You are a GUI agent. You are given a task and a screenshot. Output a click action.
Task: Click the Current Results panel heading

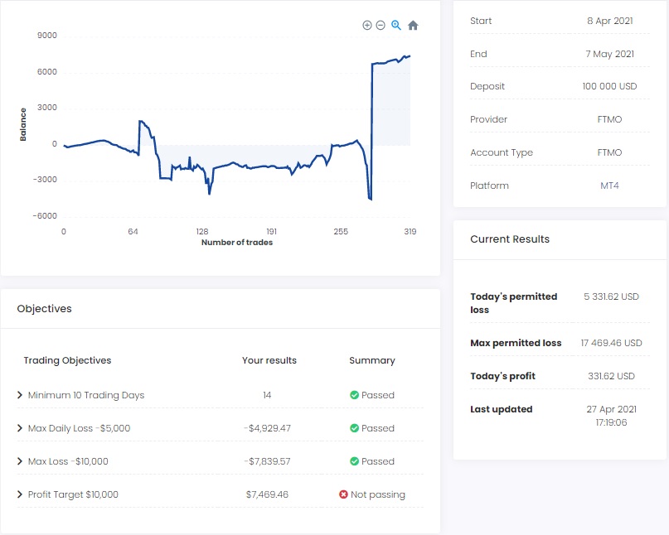pos(509,239)
